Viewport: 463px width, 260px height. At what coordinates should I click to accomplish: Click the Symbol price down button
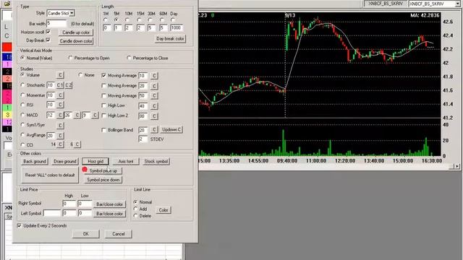[103, 180]
